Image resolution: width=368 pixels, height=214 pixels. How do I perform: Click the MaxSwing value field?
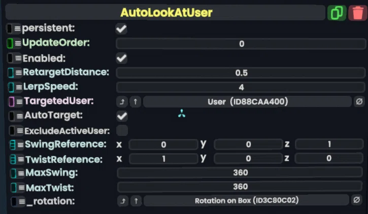click(x=240, y=172)
